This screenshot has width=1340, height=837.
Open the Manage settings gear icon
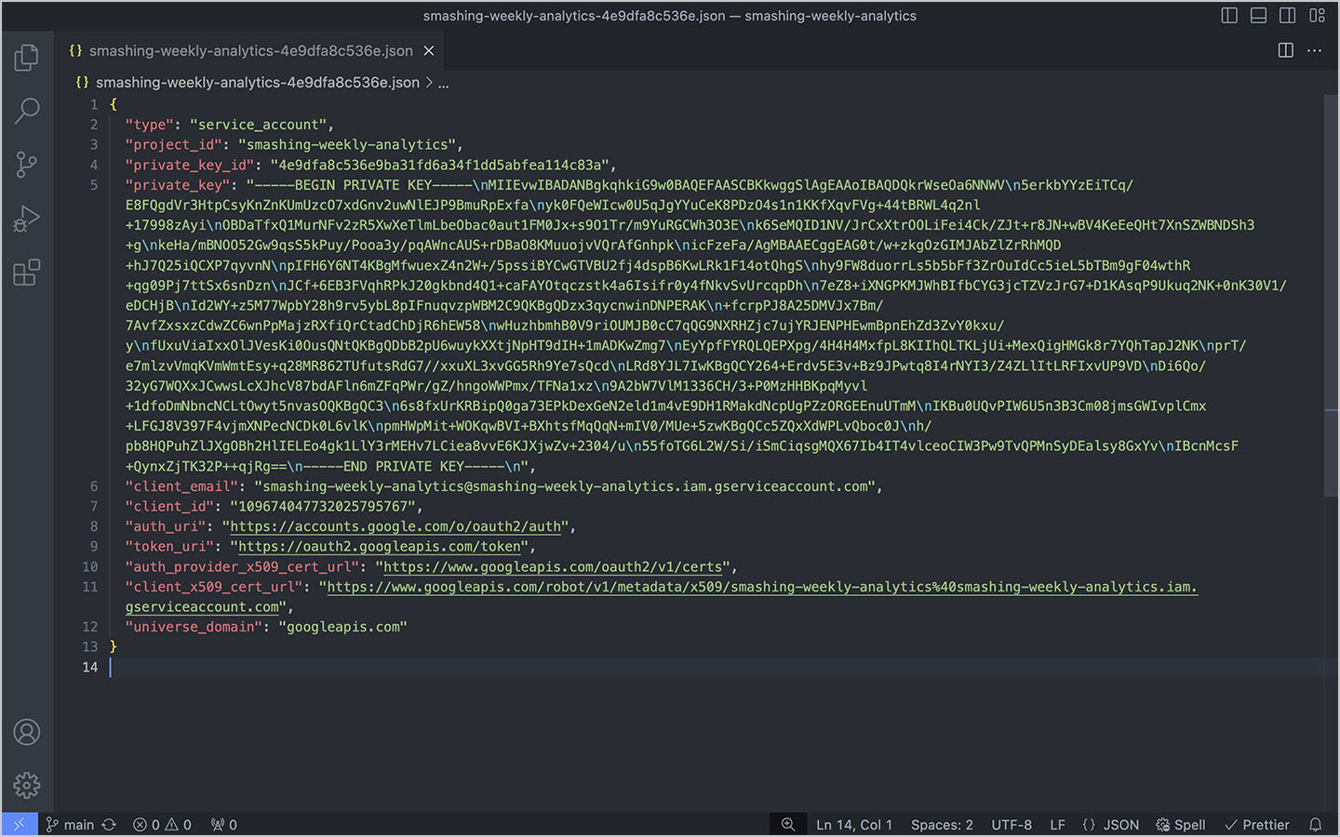coord(27,785)
